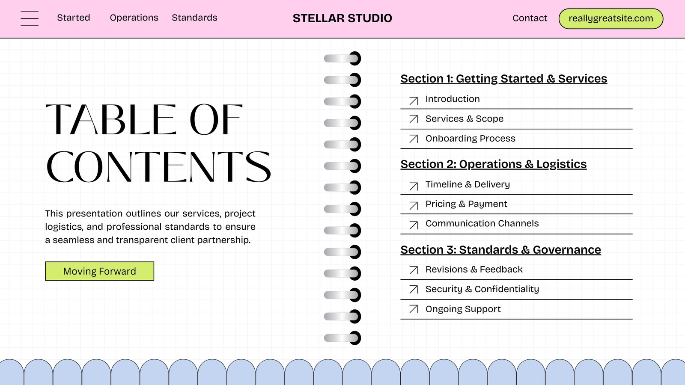Click the arrow icon beside Timeline & Delivery
This screenshot has height=385, width=685.
click(414, 186)
